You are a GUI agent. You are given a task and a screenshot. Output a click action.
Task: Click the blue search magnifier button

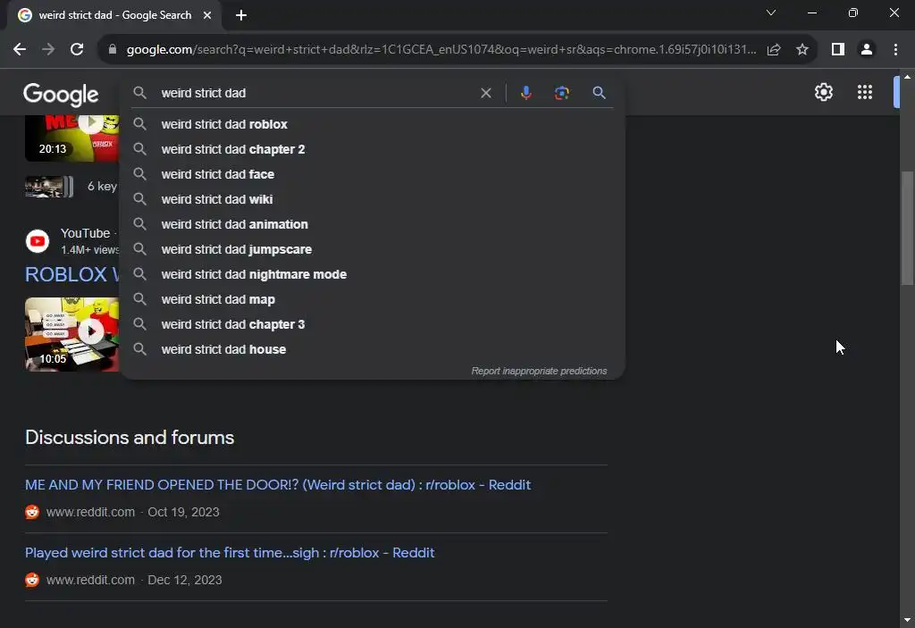pyautogui.click(x=599, y=93)
